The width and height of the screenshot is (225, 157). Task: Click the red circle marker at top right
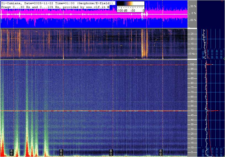pyautogui.click(x=223, y=1)
